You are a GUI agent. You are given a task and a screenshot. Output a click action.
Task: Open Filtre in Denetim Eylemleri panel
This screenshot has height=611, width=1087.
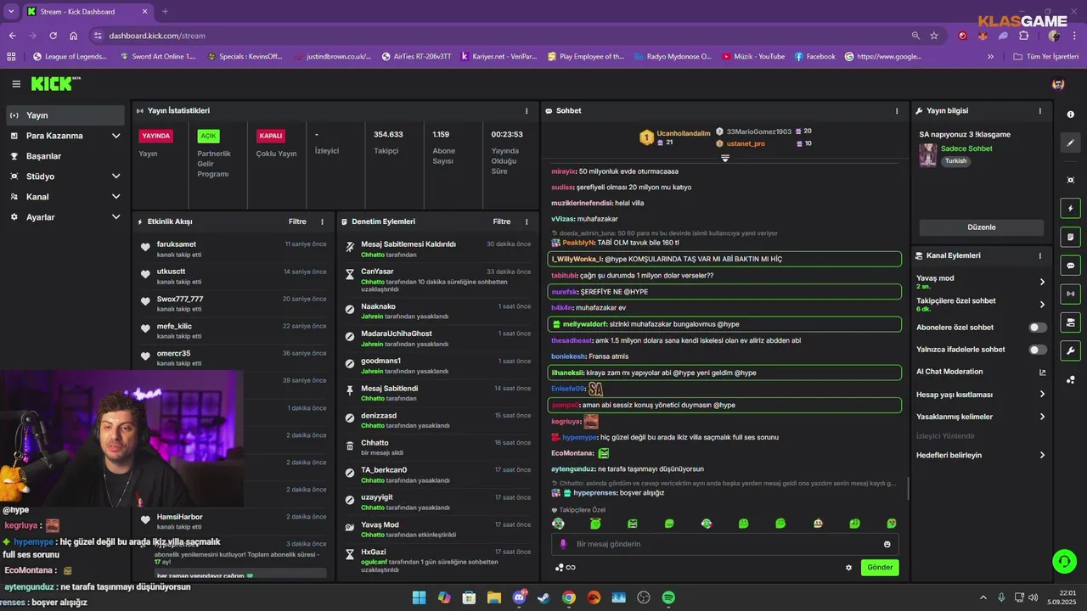click(502, 221)
